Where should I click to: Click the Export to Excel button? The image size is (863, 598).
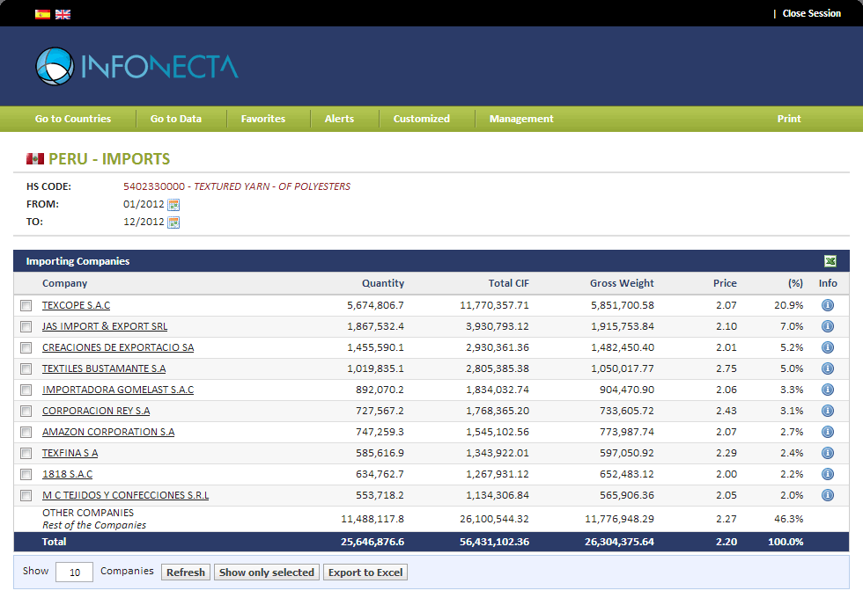click(365, 572)
